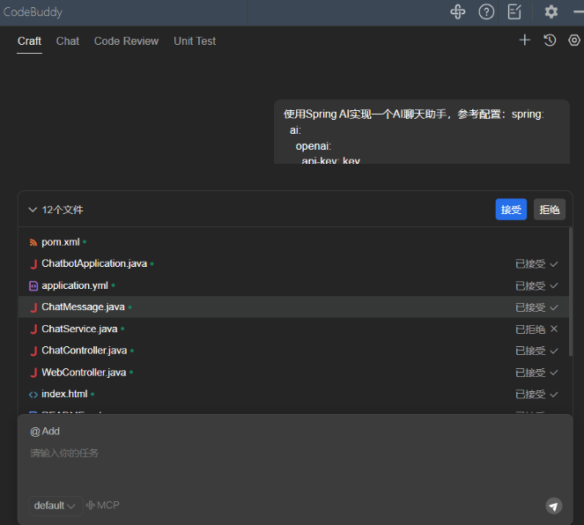
Task: Click the CodeBuddy plugin icon in title bar
Action: coord(458,12)
